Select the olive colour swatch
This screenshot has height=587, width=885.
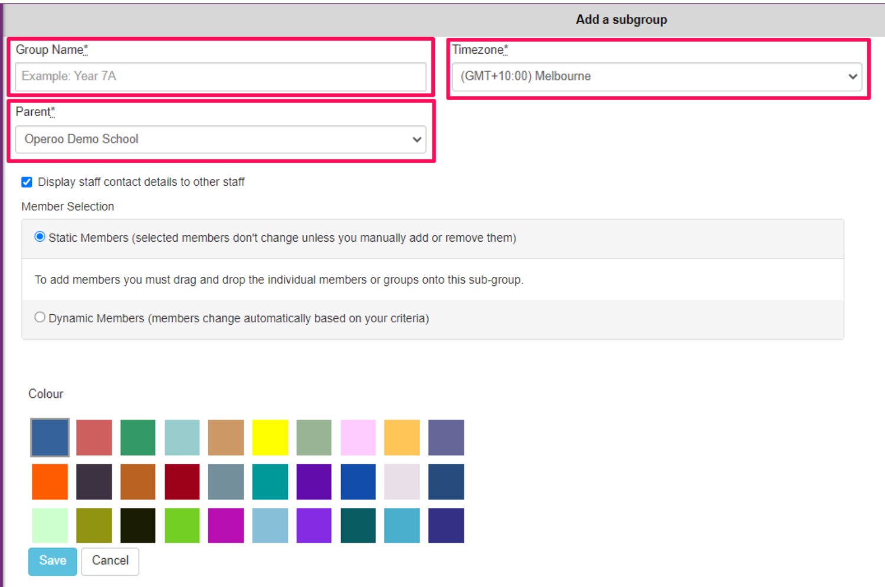(x=94, y=525)
